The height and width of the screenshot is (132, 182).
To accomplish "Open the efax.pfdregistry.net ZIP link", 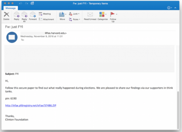I will coord(31,105).
